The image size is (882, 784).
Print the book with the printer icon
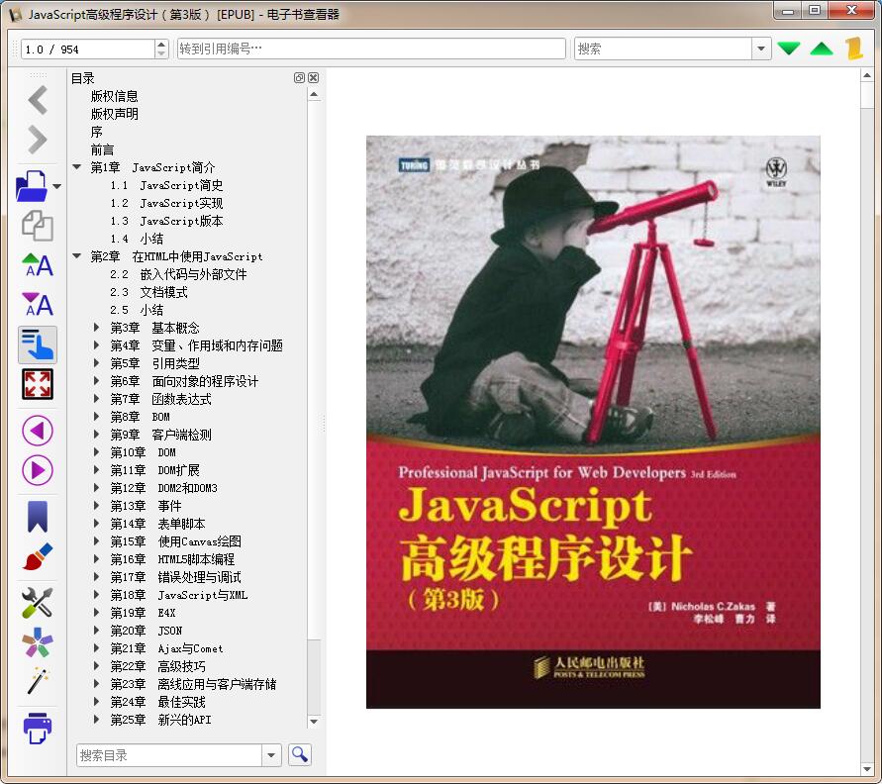click(x=38, y=729)
